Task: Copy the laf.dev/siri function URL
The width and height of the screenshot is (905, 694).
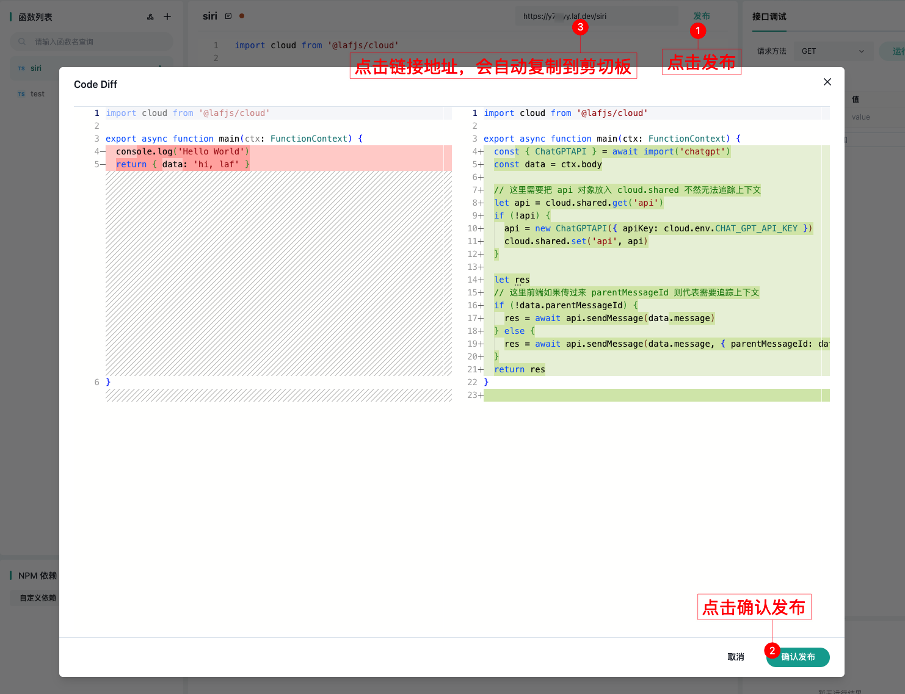Action: 564,16
